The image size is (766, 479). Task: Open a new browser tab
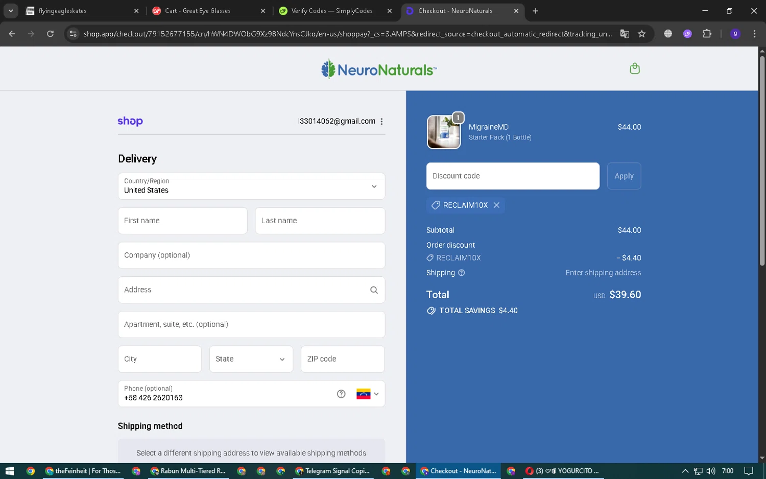pos(535,11)
